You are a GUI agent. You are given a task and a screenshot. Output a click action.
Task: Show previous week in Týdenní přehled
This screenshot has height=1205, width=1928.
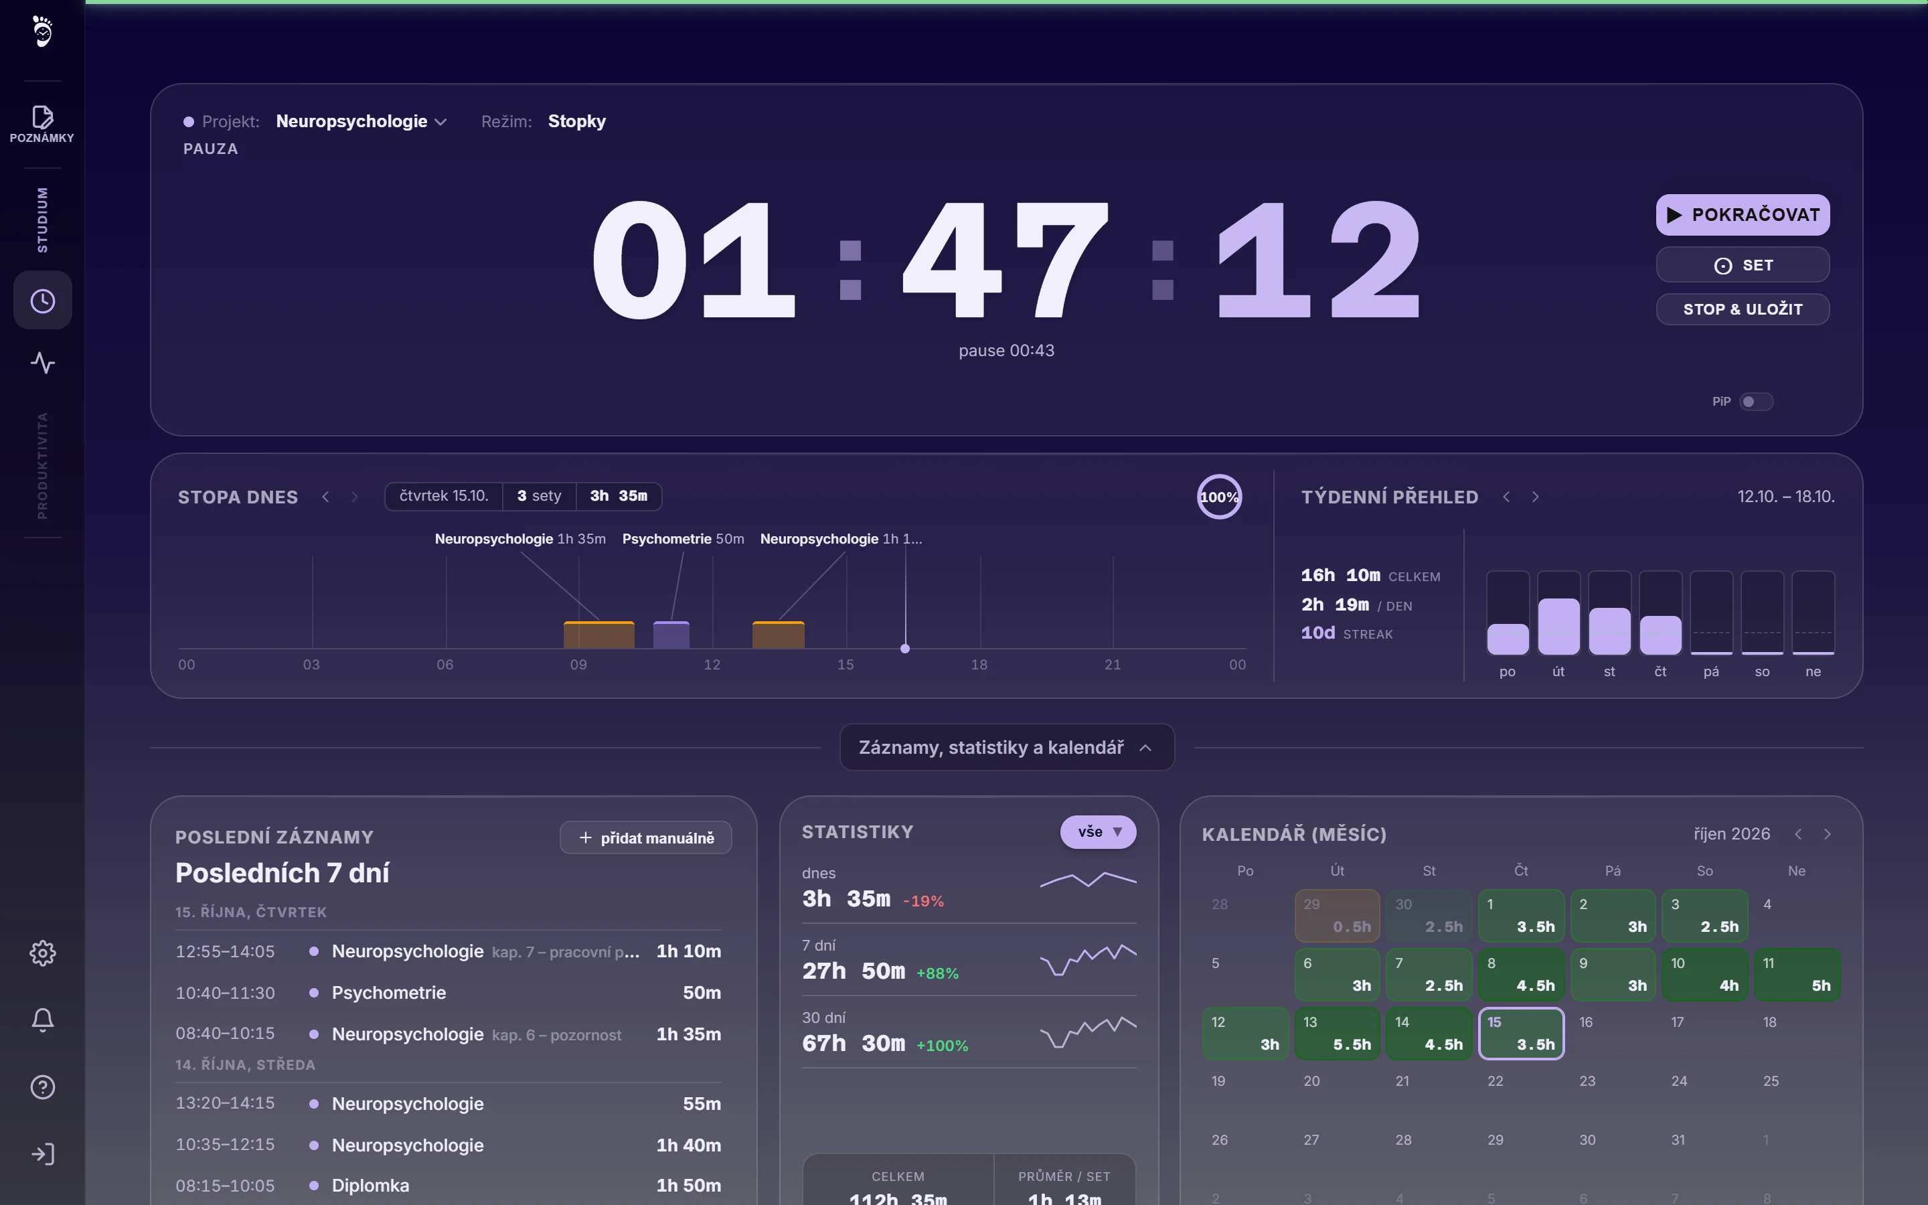pyautogui.click(x=1506, y=497)
